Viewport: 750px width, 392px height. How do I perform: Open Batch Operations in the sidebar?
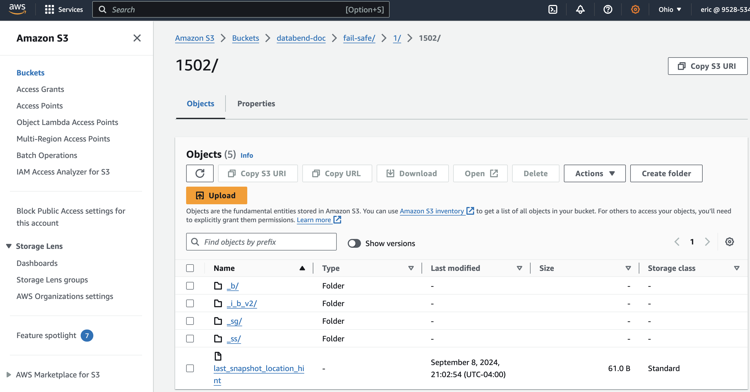[x=47, y=156]
